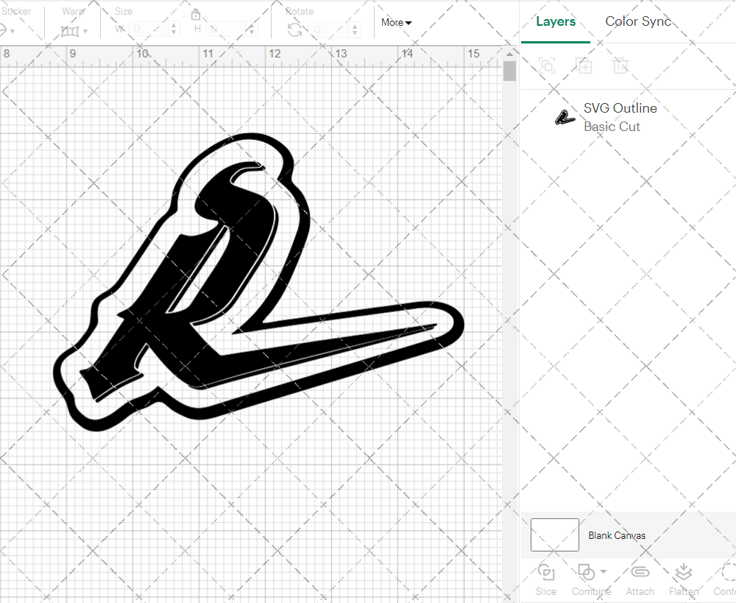Open the Warp dropdown
The height and width of the screenshot is (603, 736).
76,29
